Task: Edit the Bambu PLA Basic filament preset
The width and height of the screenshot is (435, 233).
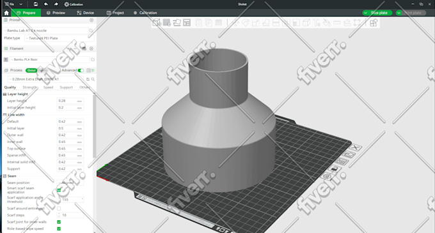Action: [x=93, y=59]
